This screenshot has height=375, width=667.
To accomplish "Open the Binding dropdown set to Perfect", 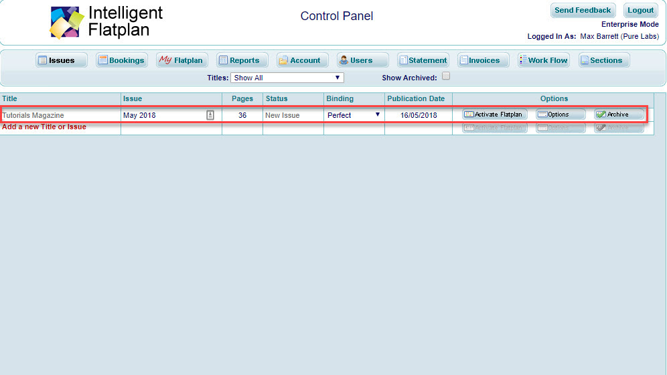I will (354, 115).
